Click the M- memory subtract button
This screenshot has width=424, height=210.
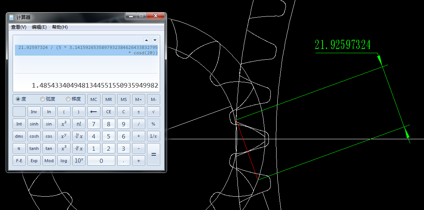(154, 99)
